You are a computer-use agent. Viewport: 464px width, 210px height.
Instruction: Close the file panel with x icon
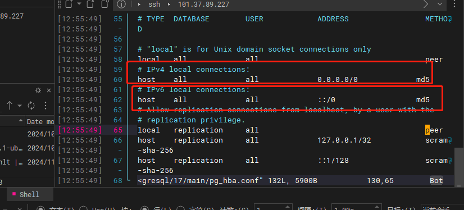[x=49, y=90]
